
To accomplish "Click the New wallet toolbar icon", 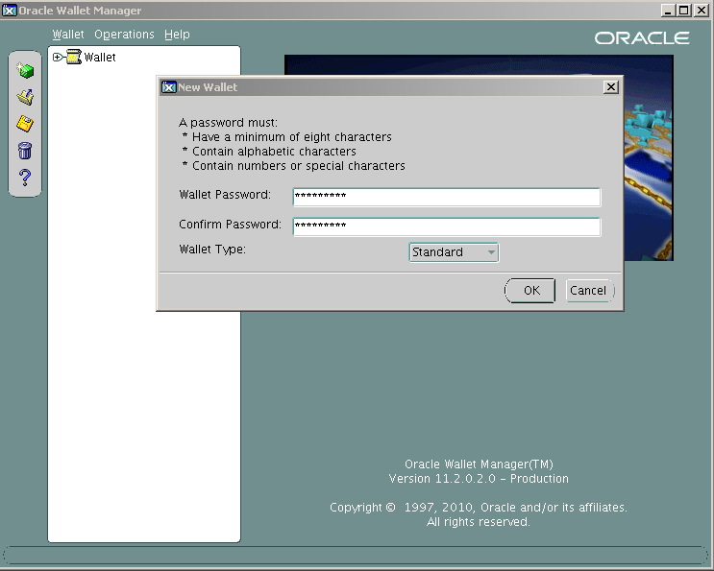I will (x=25, y=70).
